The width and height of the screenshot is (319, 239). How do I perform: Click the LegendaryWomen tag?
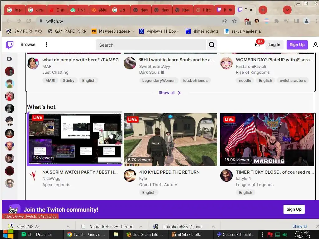pos(159,81)
